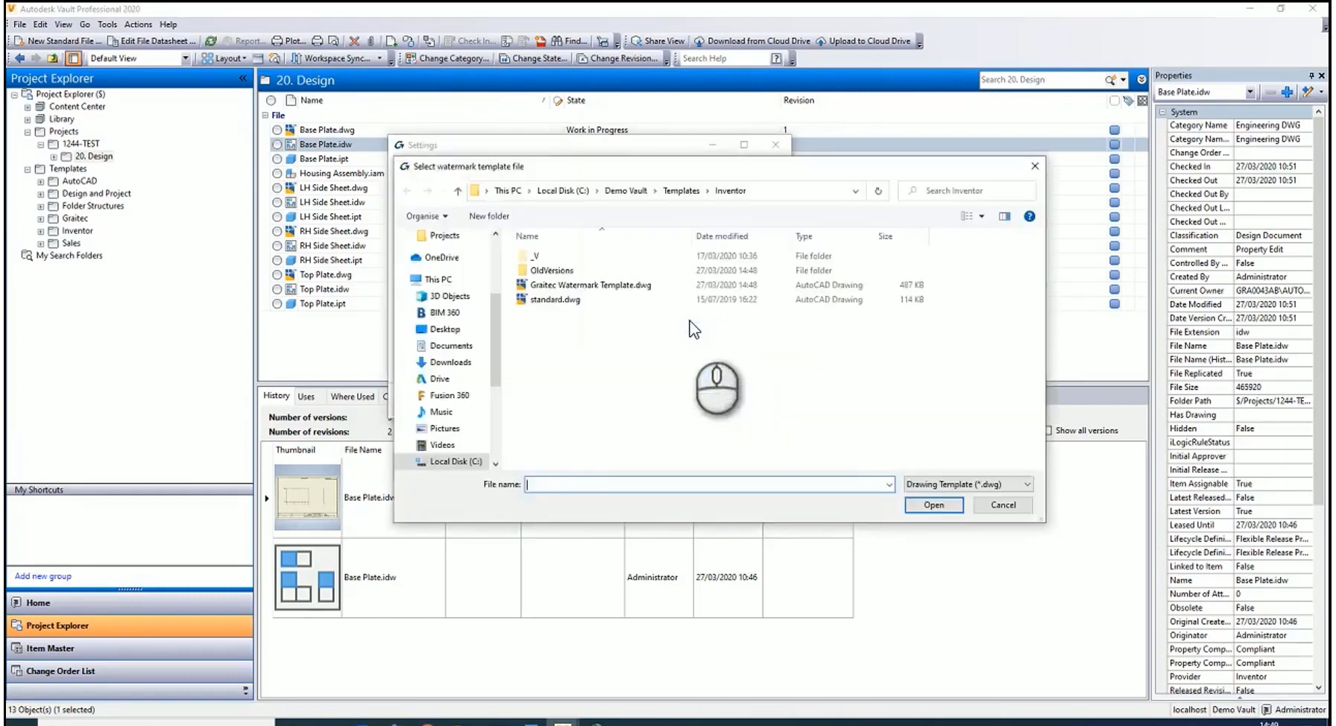Expand the Graitec folder node

[x=41, y=218]
